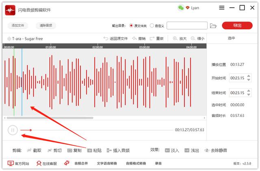Open the hamburger menu in title bar
The width and height of the screenshot is (260, 171).
coord(222,8)
